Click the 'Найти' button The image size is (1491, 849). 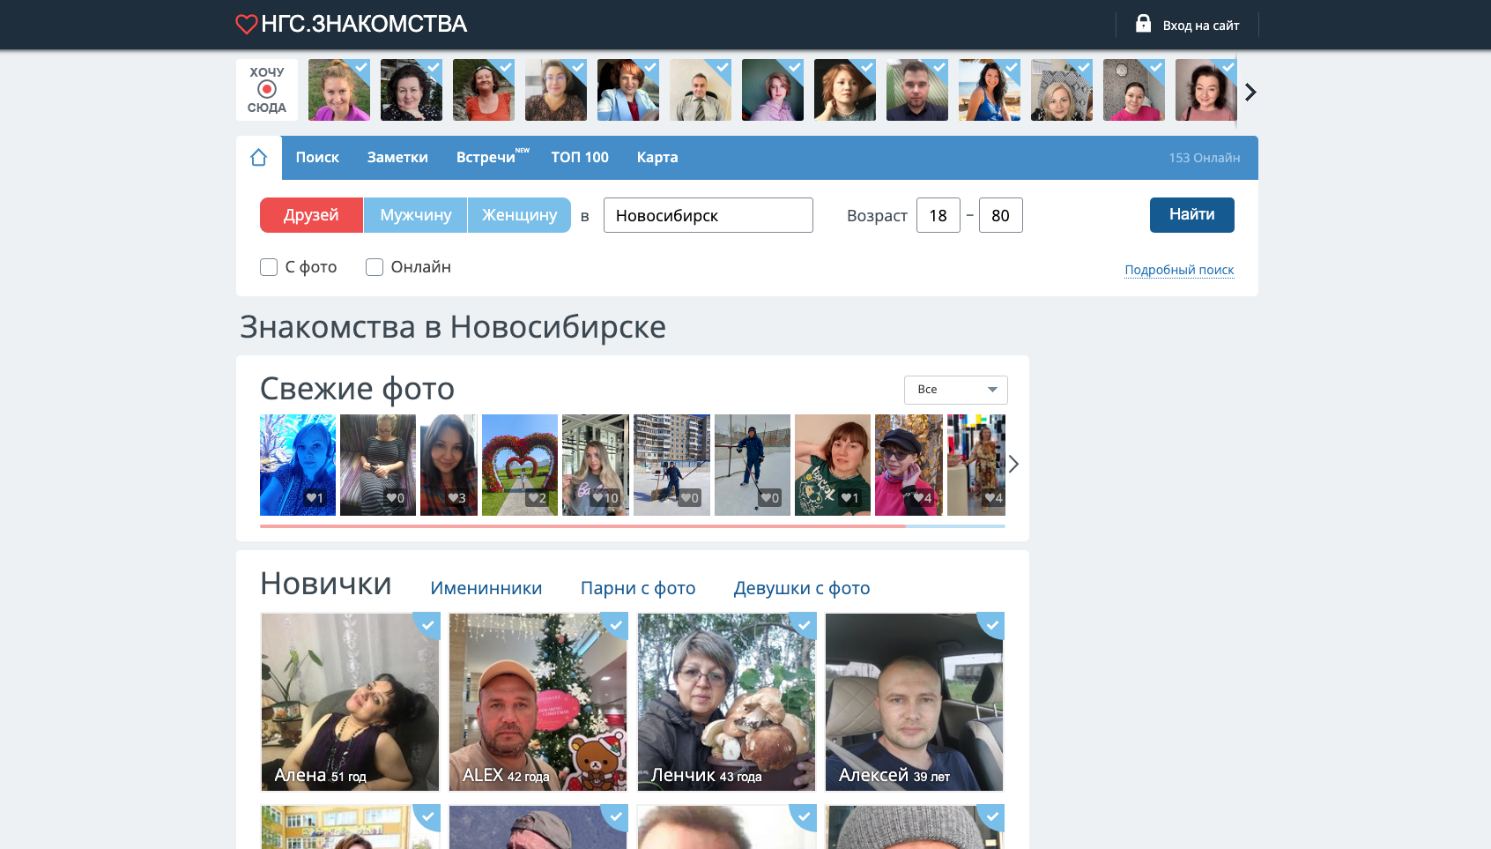coord(1191,215)
